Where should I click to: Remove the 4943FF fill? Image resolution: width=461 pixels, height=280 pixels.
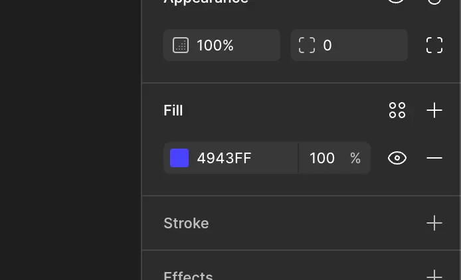point(434,158)
